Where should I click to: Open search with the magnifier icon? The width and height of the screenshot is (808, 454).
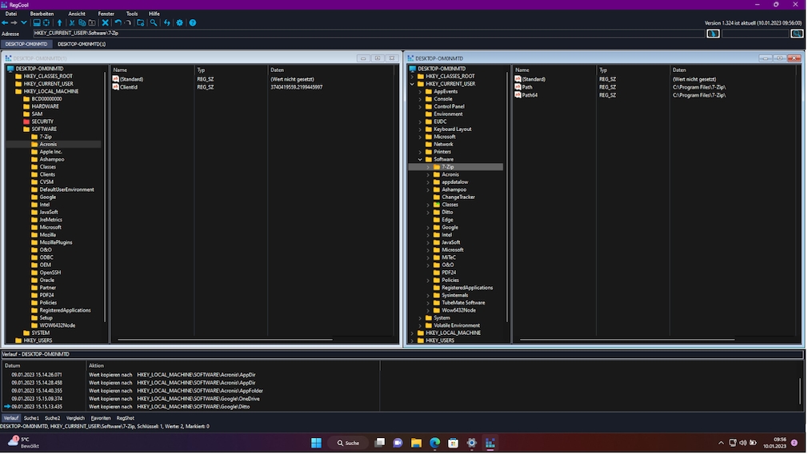pyautogui.click(x=154, y=23)
